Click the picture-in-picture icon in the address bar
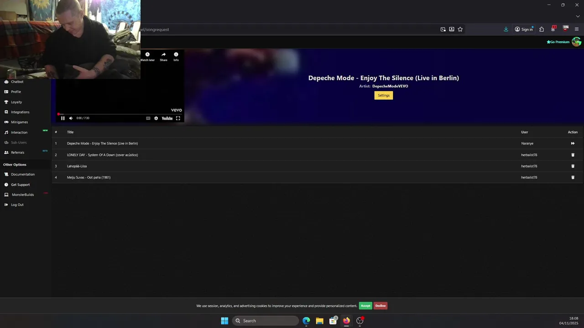Viewport: 584px width, 328px height. click(x=443, y=29)
